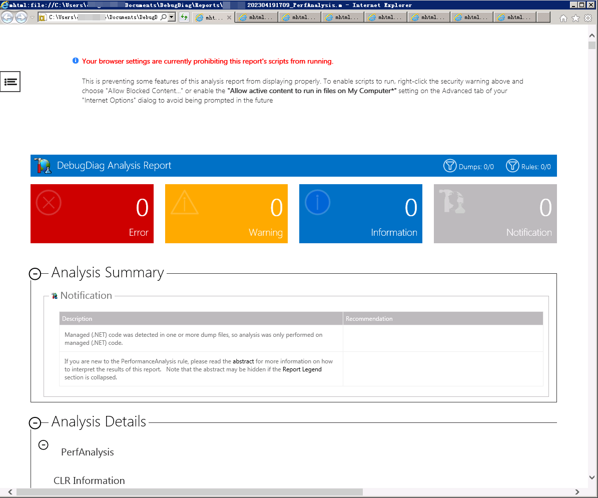Open the recent pages dropdown beside Forward

33,17
